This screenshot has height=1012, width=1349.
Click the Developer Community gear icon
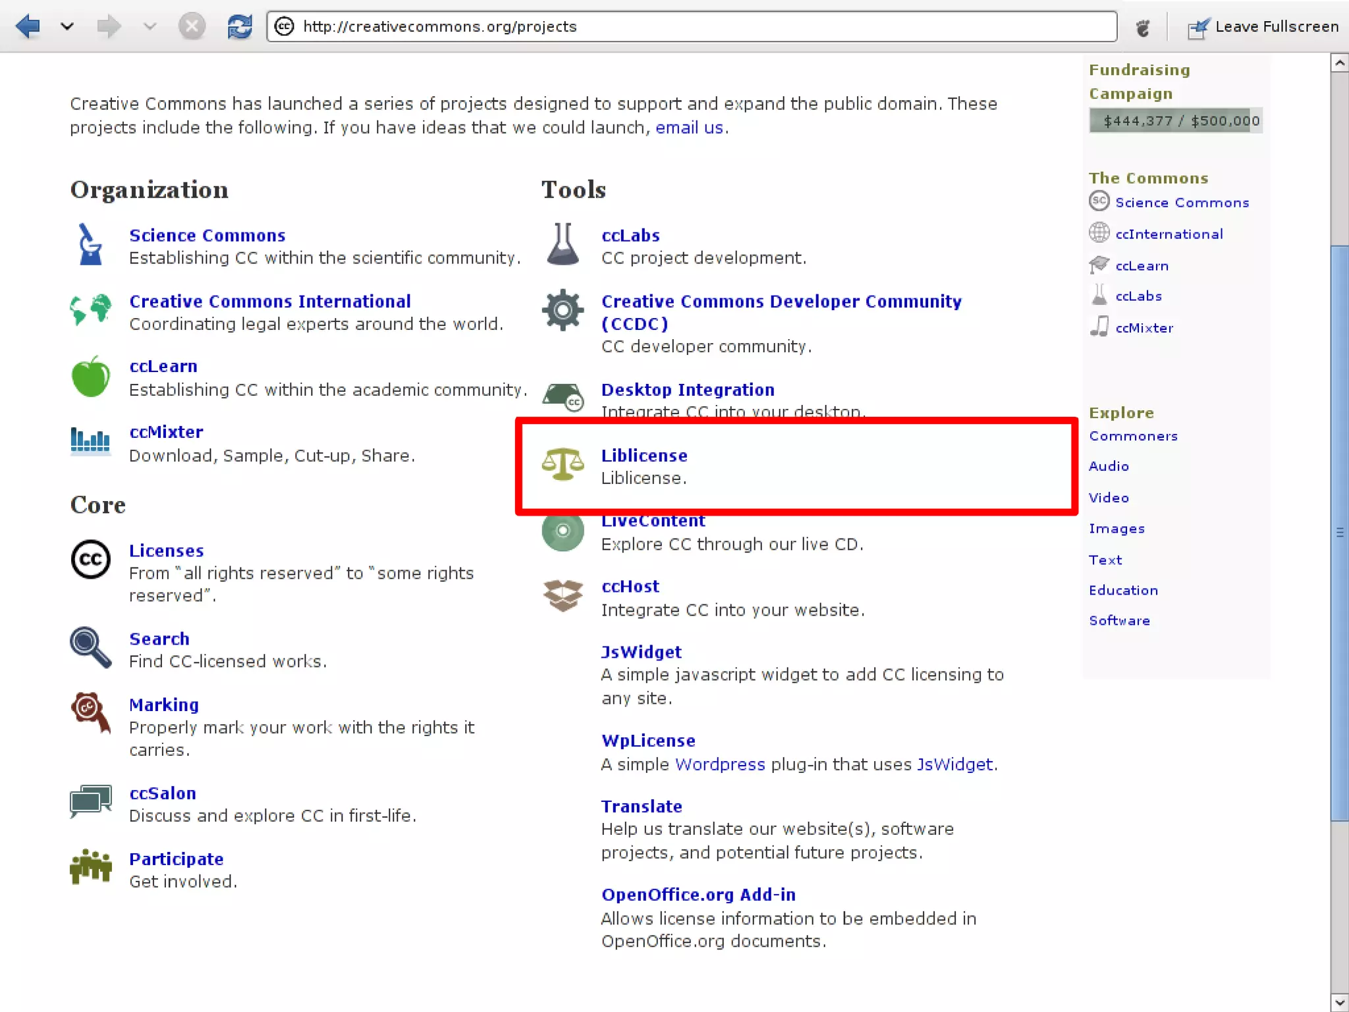pos(563,310)
